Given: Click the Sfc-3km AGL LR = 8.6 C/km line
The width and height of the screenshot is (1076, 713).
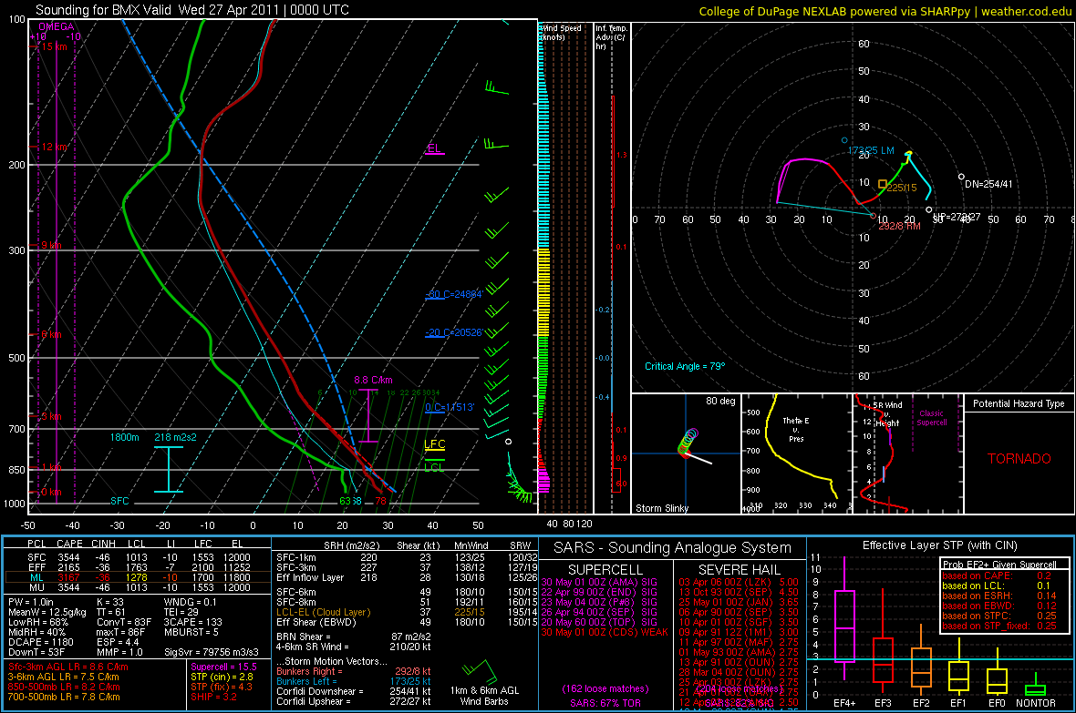Looking at the screenshot, I should (68, 667).
